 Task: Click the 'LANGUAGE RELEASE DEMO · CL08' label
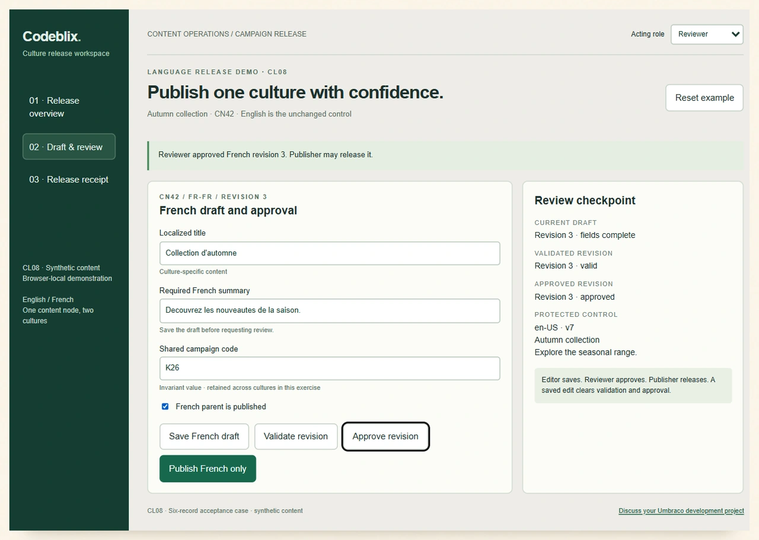pyautogui.click(x=217, y=72)
